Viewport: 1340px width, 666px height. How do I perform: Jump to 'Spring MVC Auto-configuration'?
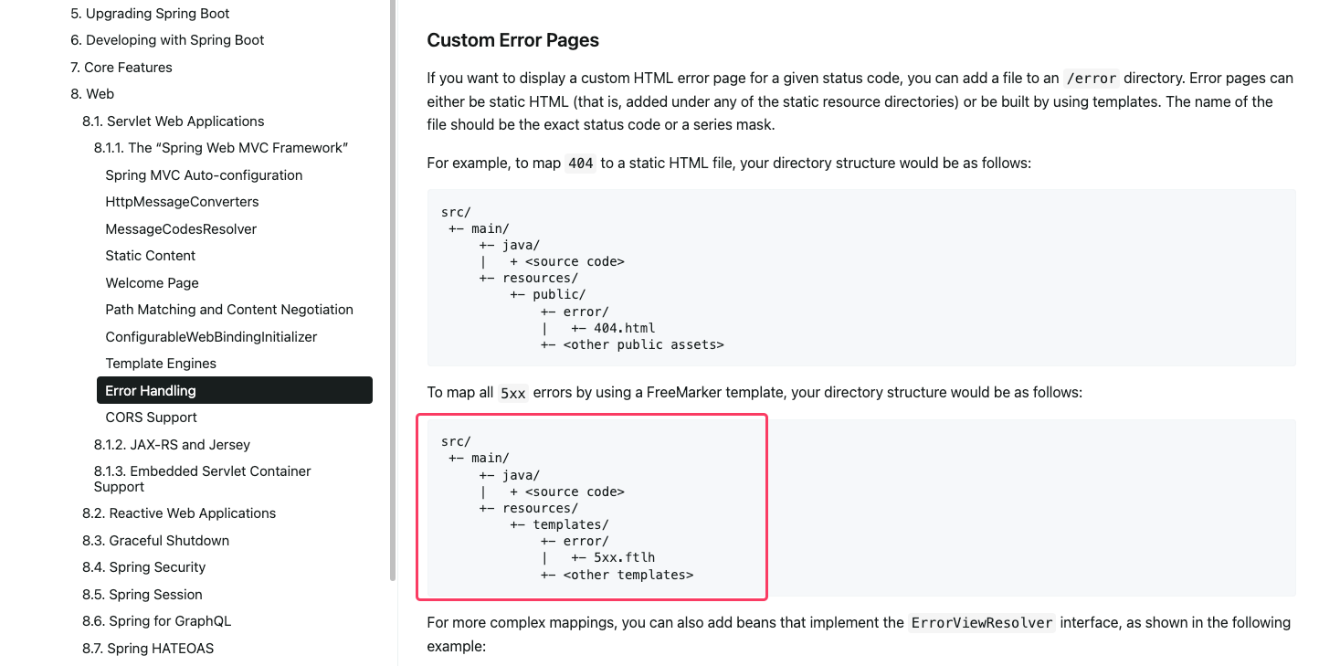pos(204,175)
